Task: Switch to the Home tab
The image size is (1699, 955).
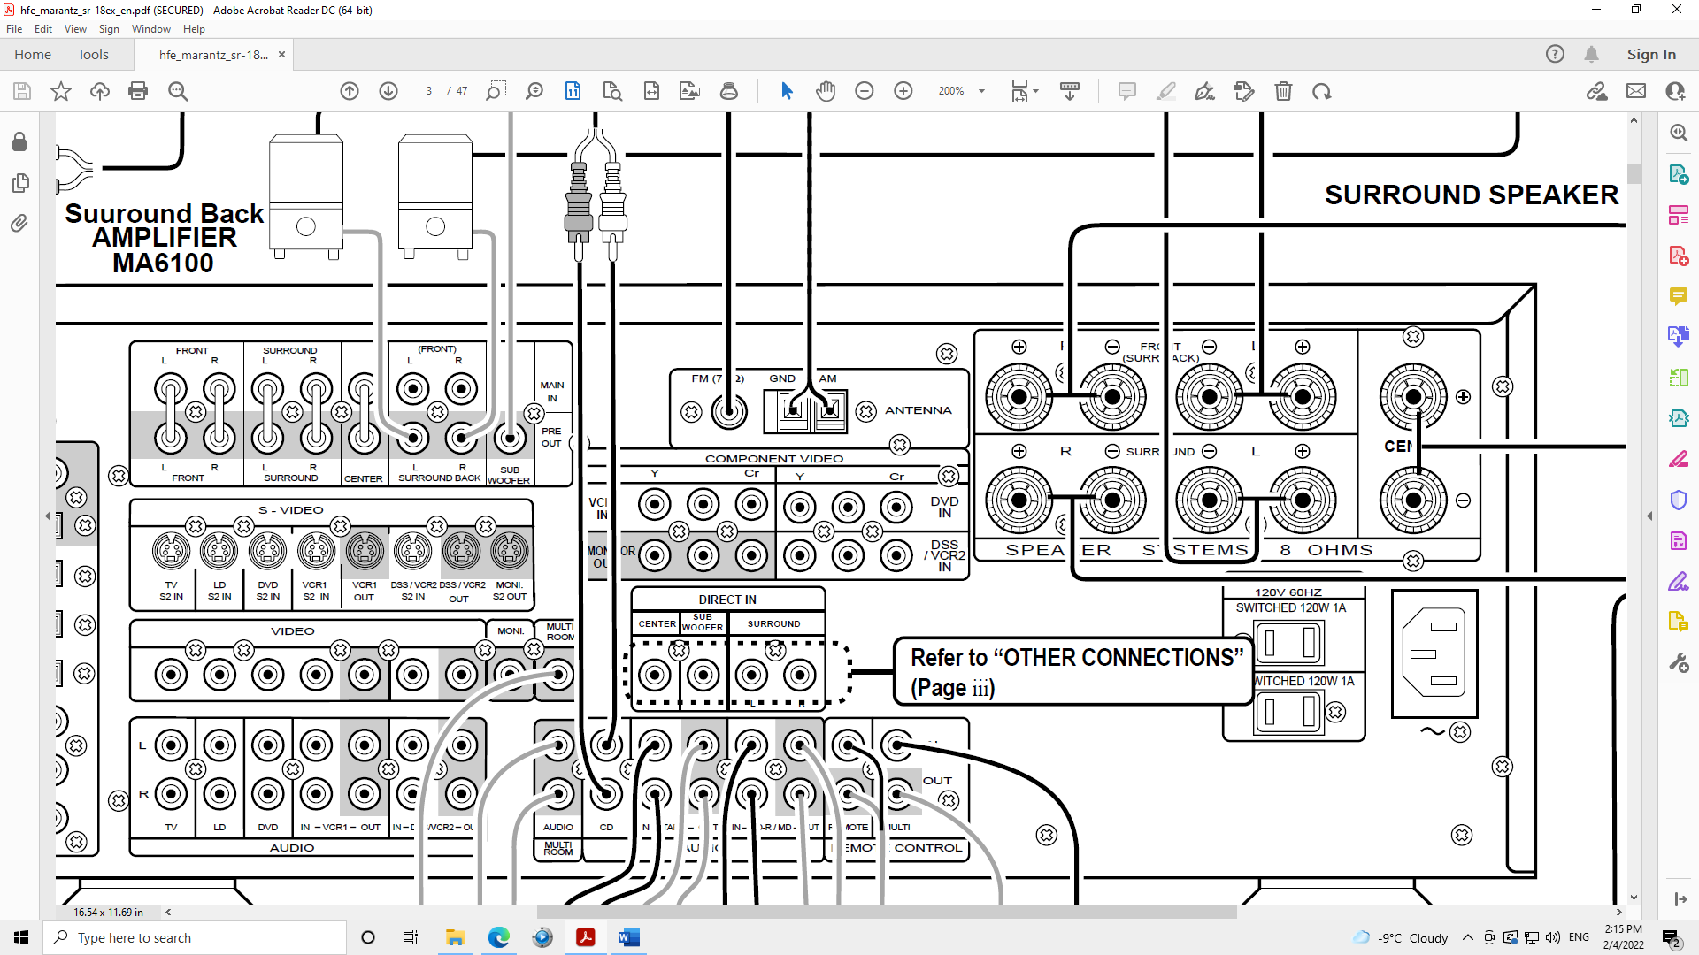Action: [33, 54]
